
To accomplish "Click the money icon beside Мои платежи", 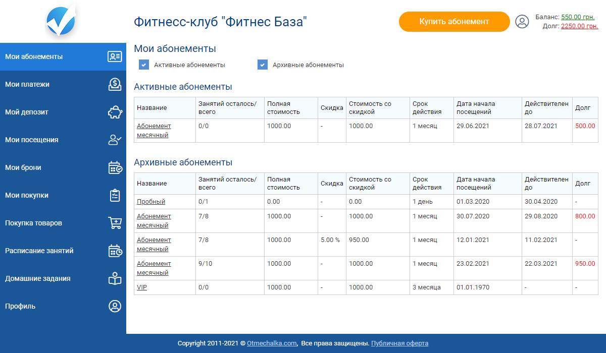I will coord(115,84).
